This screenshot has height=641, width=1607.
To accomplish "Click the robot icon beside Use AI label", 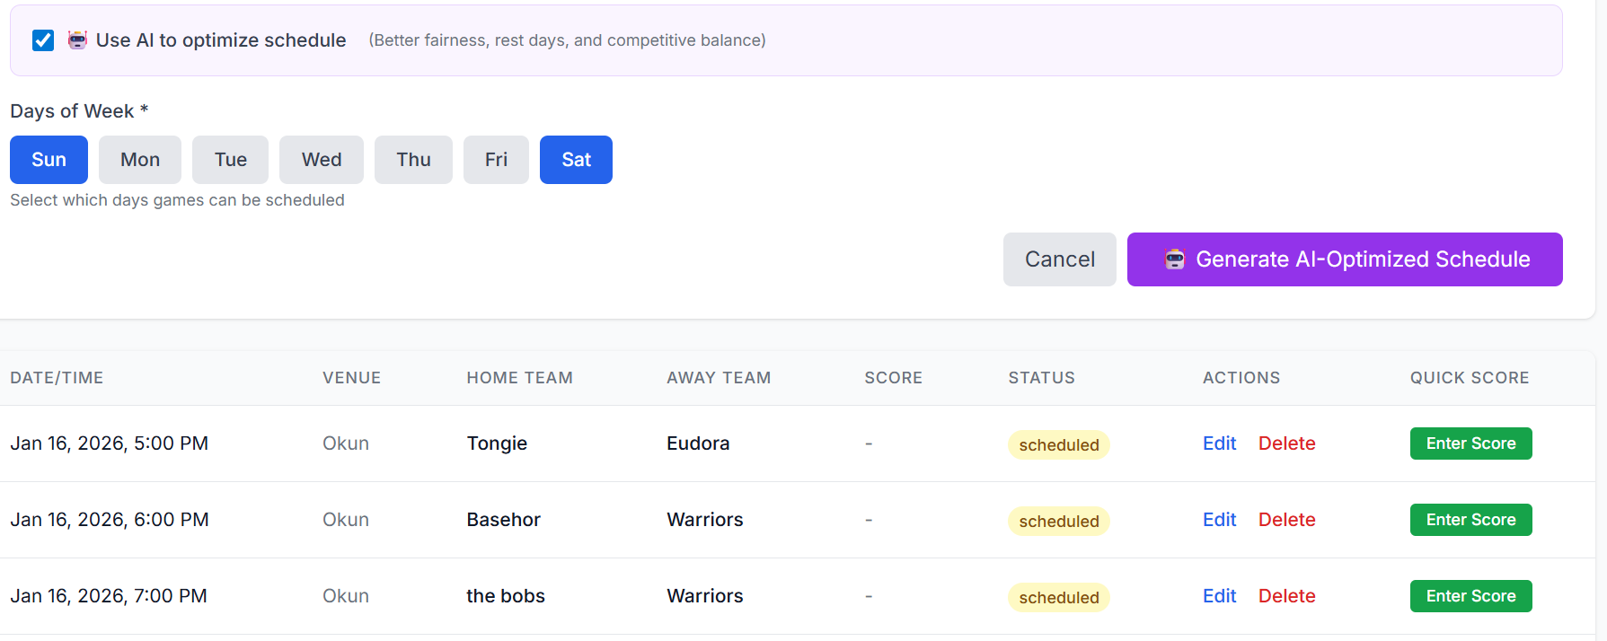I will pos(78,40).
